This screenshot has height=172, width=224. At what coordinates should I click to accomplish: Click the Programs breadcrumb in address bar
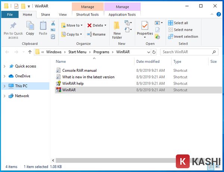pyautogui.click(x=101, y=52)
